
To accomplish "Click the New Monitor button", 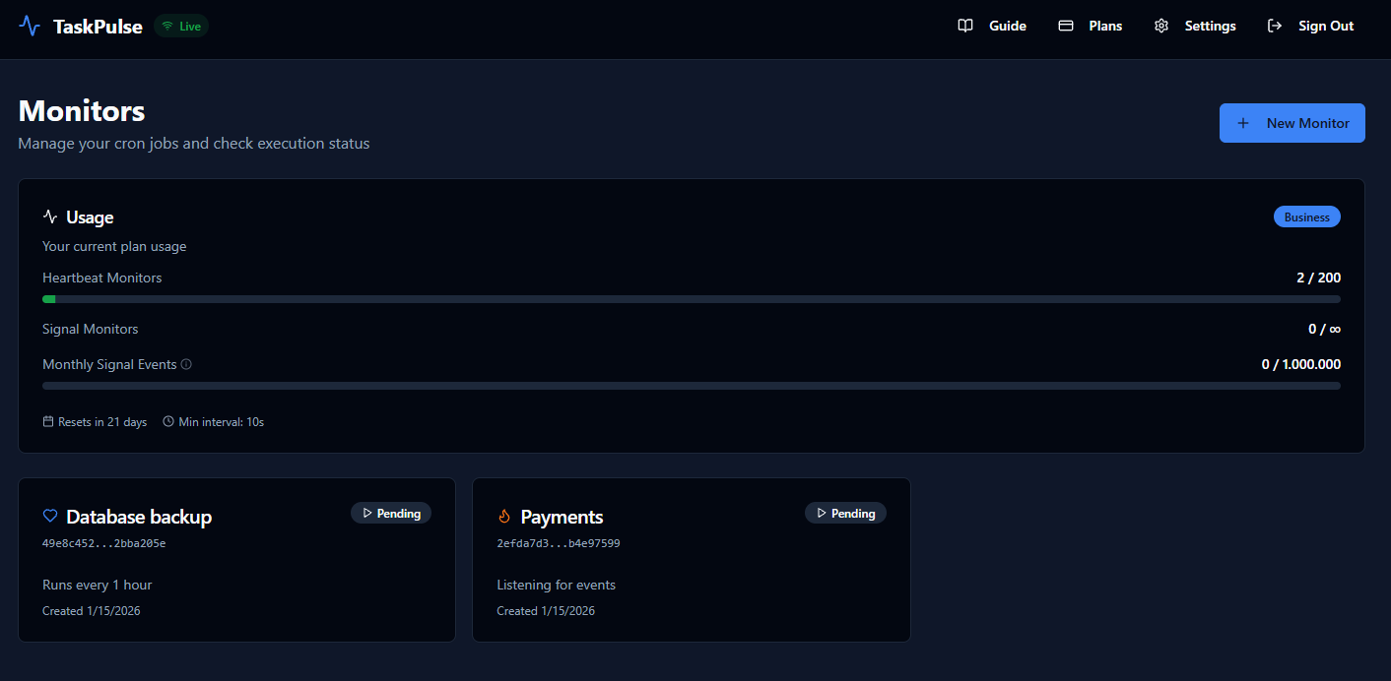I will click(1292, 122).
